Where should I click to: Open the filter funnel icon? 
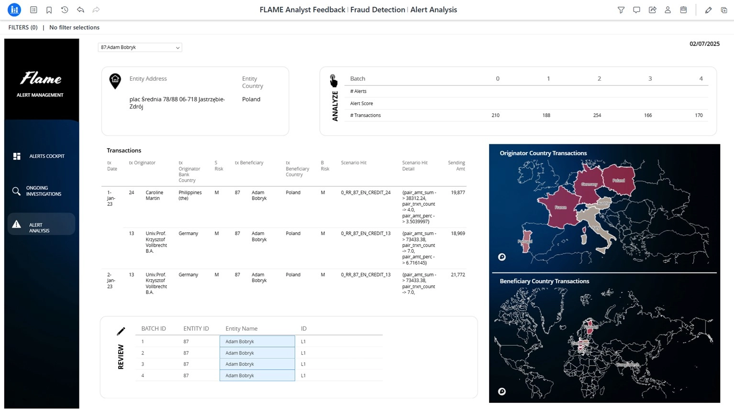pos(621,10)
